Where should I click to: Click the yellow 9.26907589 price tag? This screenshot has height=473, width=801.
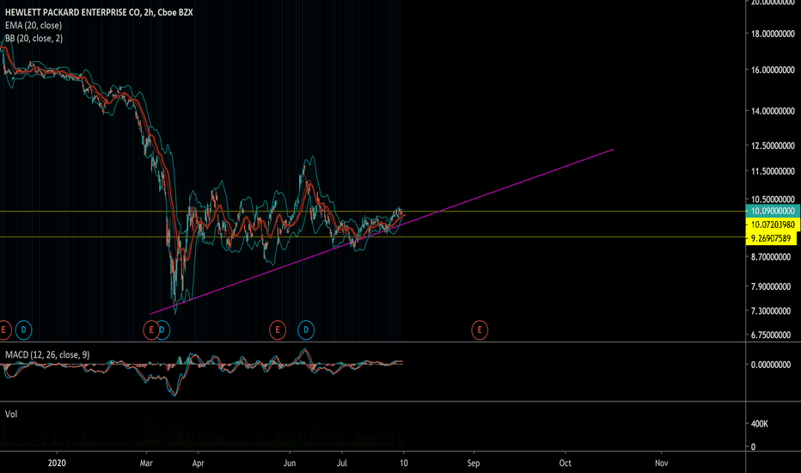pos(771,238)
